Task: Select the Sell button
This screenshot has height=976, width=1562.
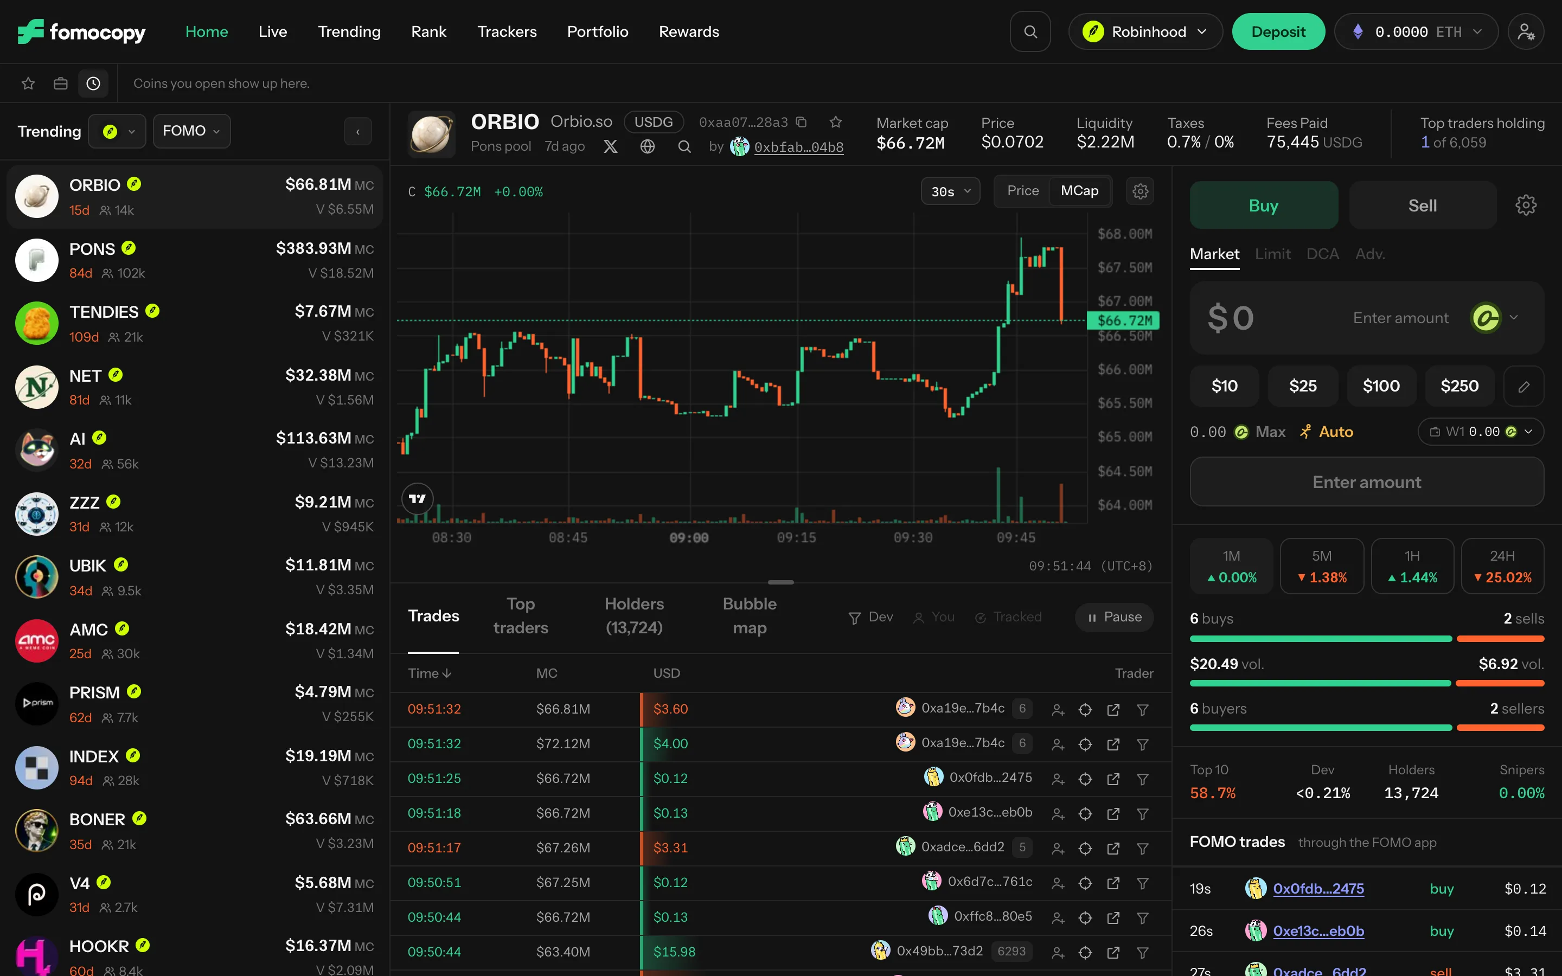Action: click(x=1422, y=206)
